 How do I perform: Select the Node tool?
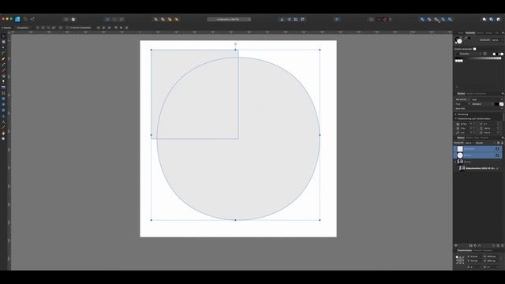click(3, 47)
